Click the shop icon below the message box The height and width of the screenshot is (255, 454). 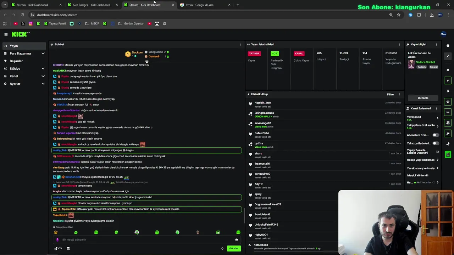68,249
